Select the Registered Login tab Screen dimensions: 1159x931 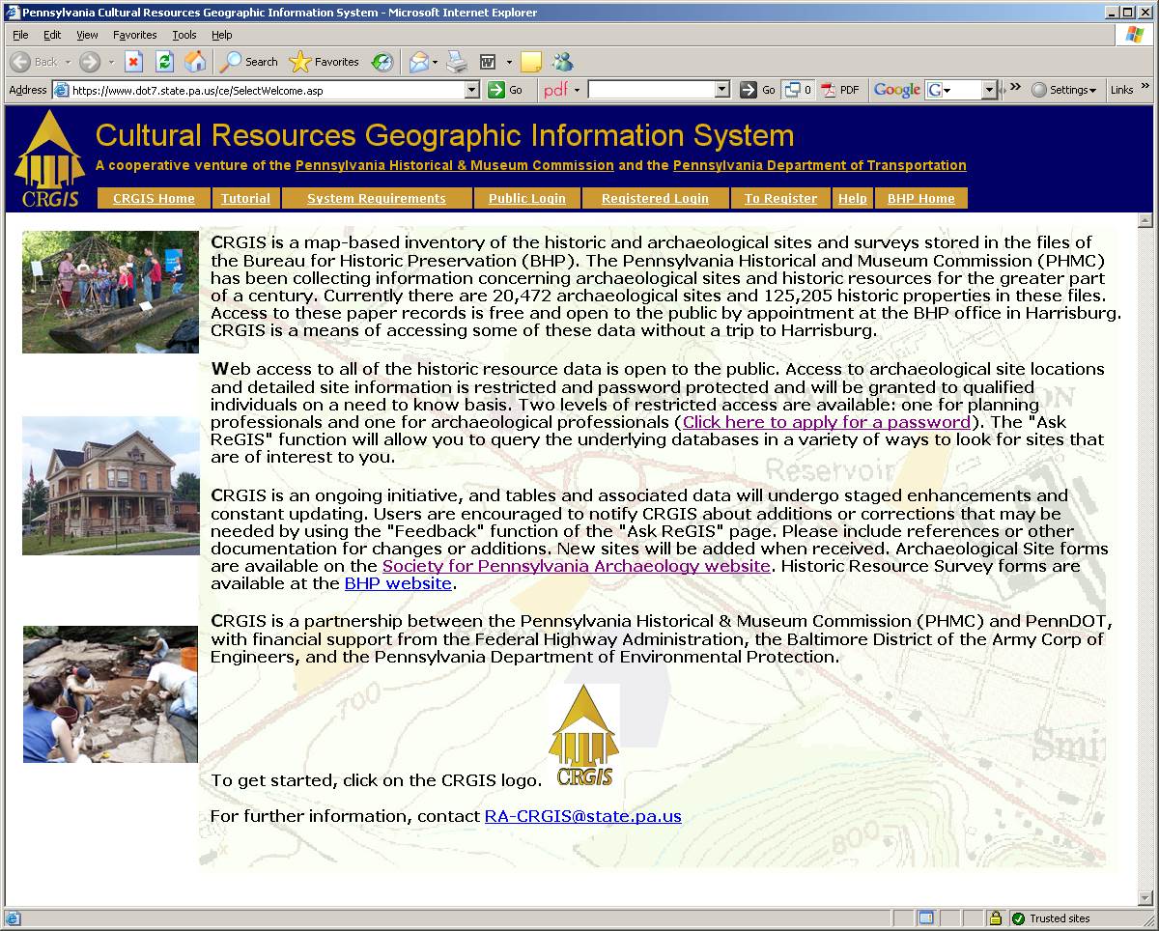(655, 199)
